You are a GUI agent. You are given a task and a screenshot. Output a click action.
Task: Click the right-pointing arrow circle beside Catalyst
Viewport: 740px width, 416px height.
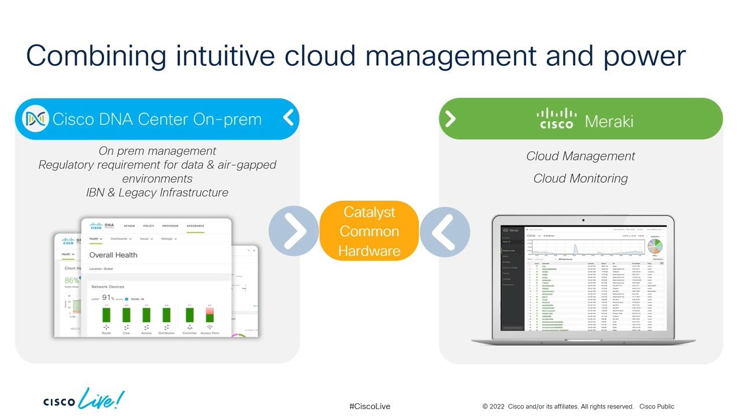(x=294, y=231)
